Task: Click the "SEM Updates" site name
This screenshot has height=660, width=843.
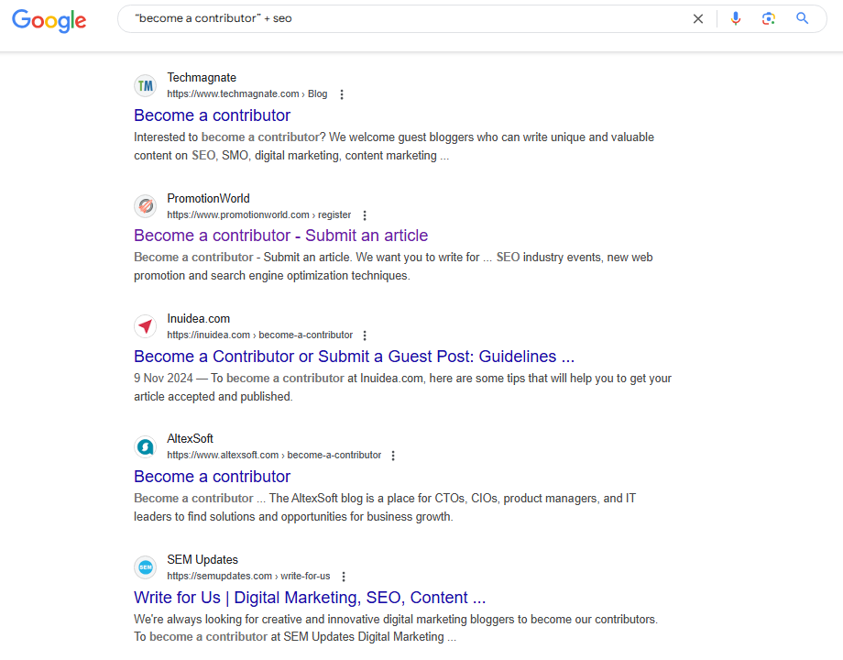Action: pos(203,560)
